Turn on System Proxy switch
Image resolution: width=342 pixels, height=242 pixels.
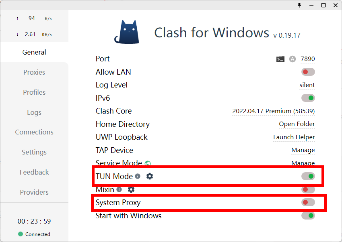[308, 202]
